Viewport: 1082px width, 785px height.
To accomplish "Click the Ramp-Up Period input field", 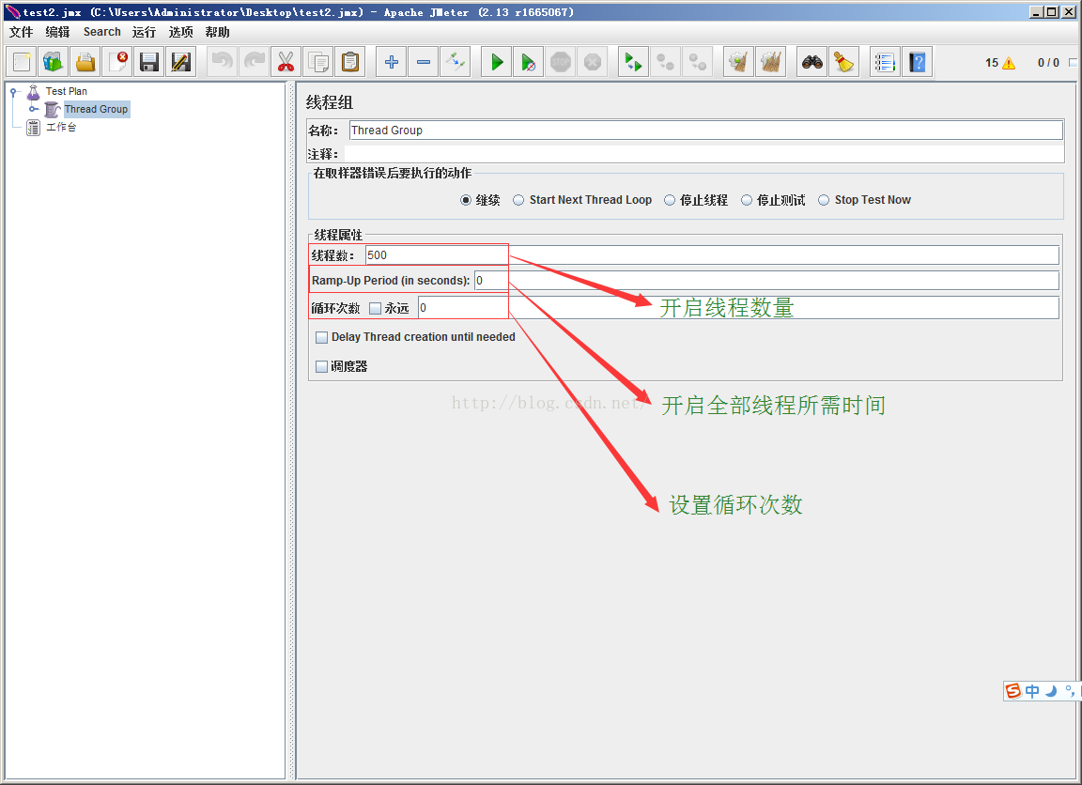I will pos(766,281).
